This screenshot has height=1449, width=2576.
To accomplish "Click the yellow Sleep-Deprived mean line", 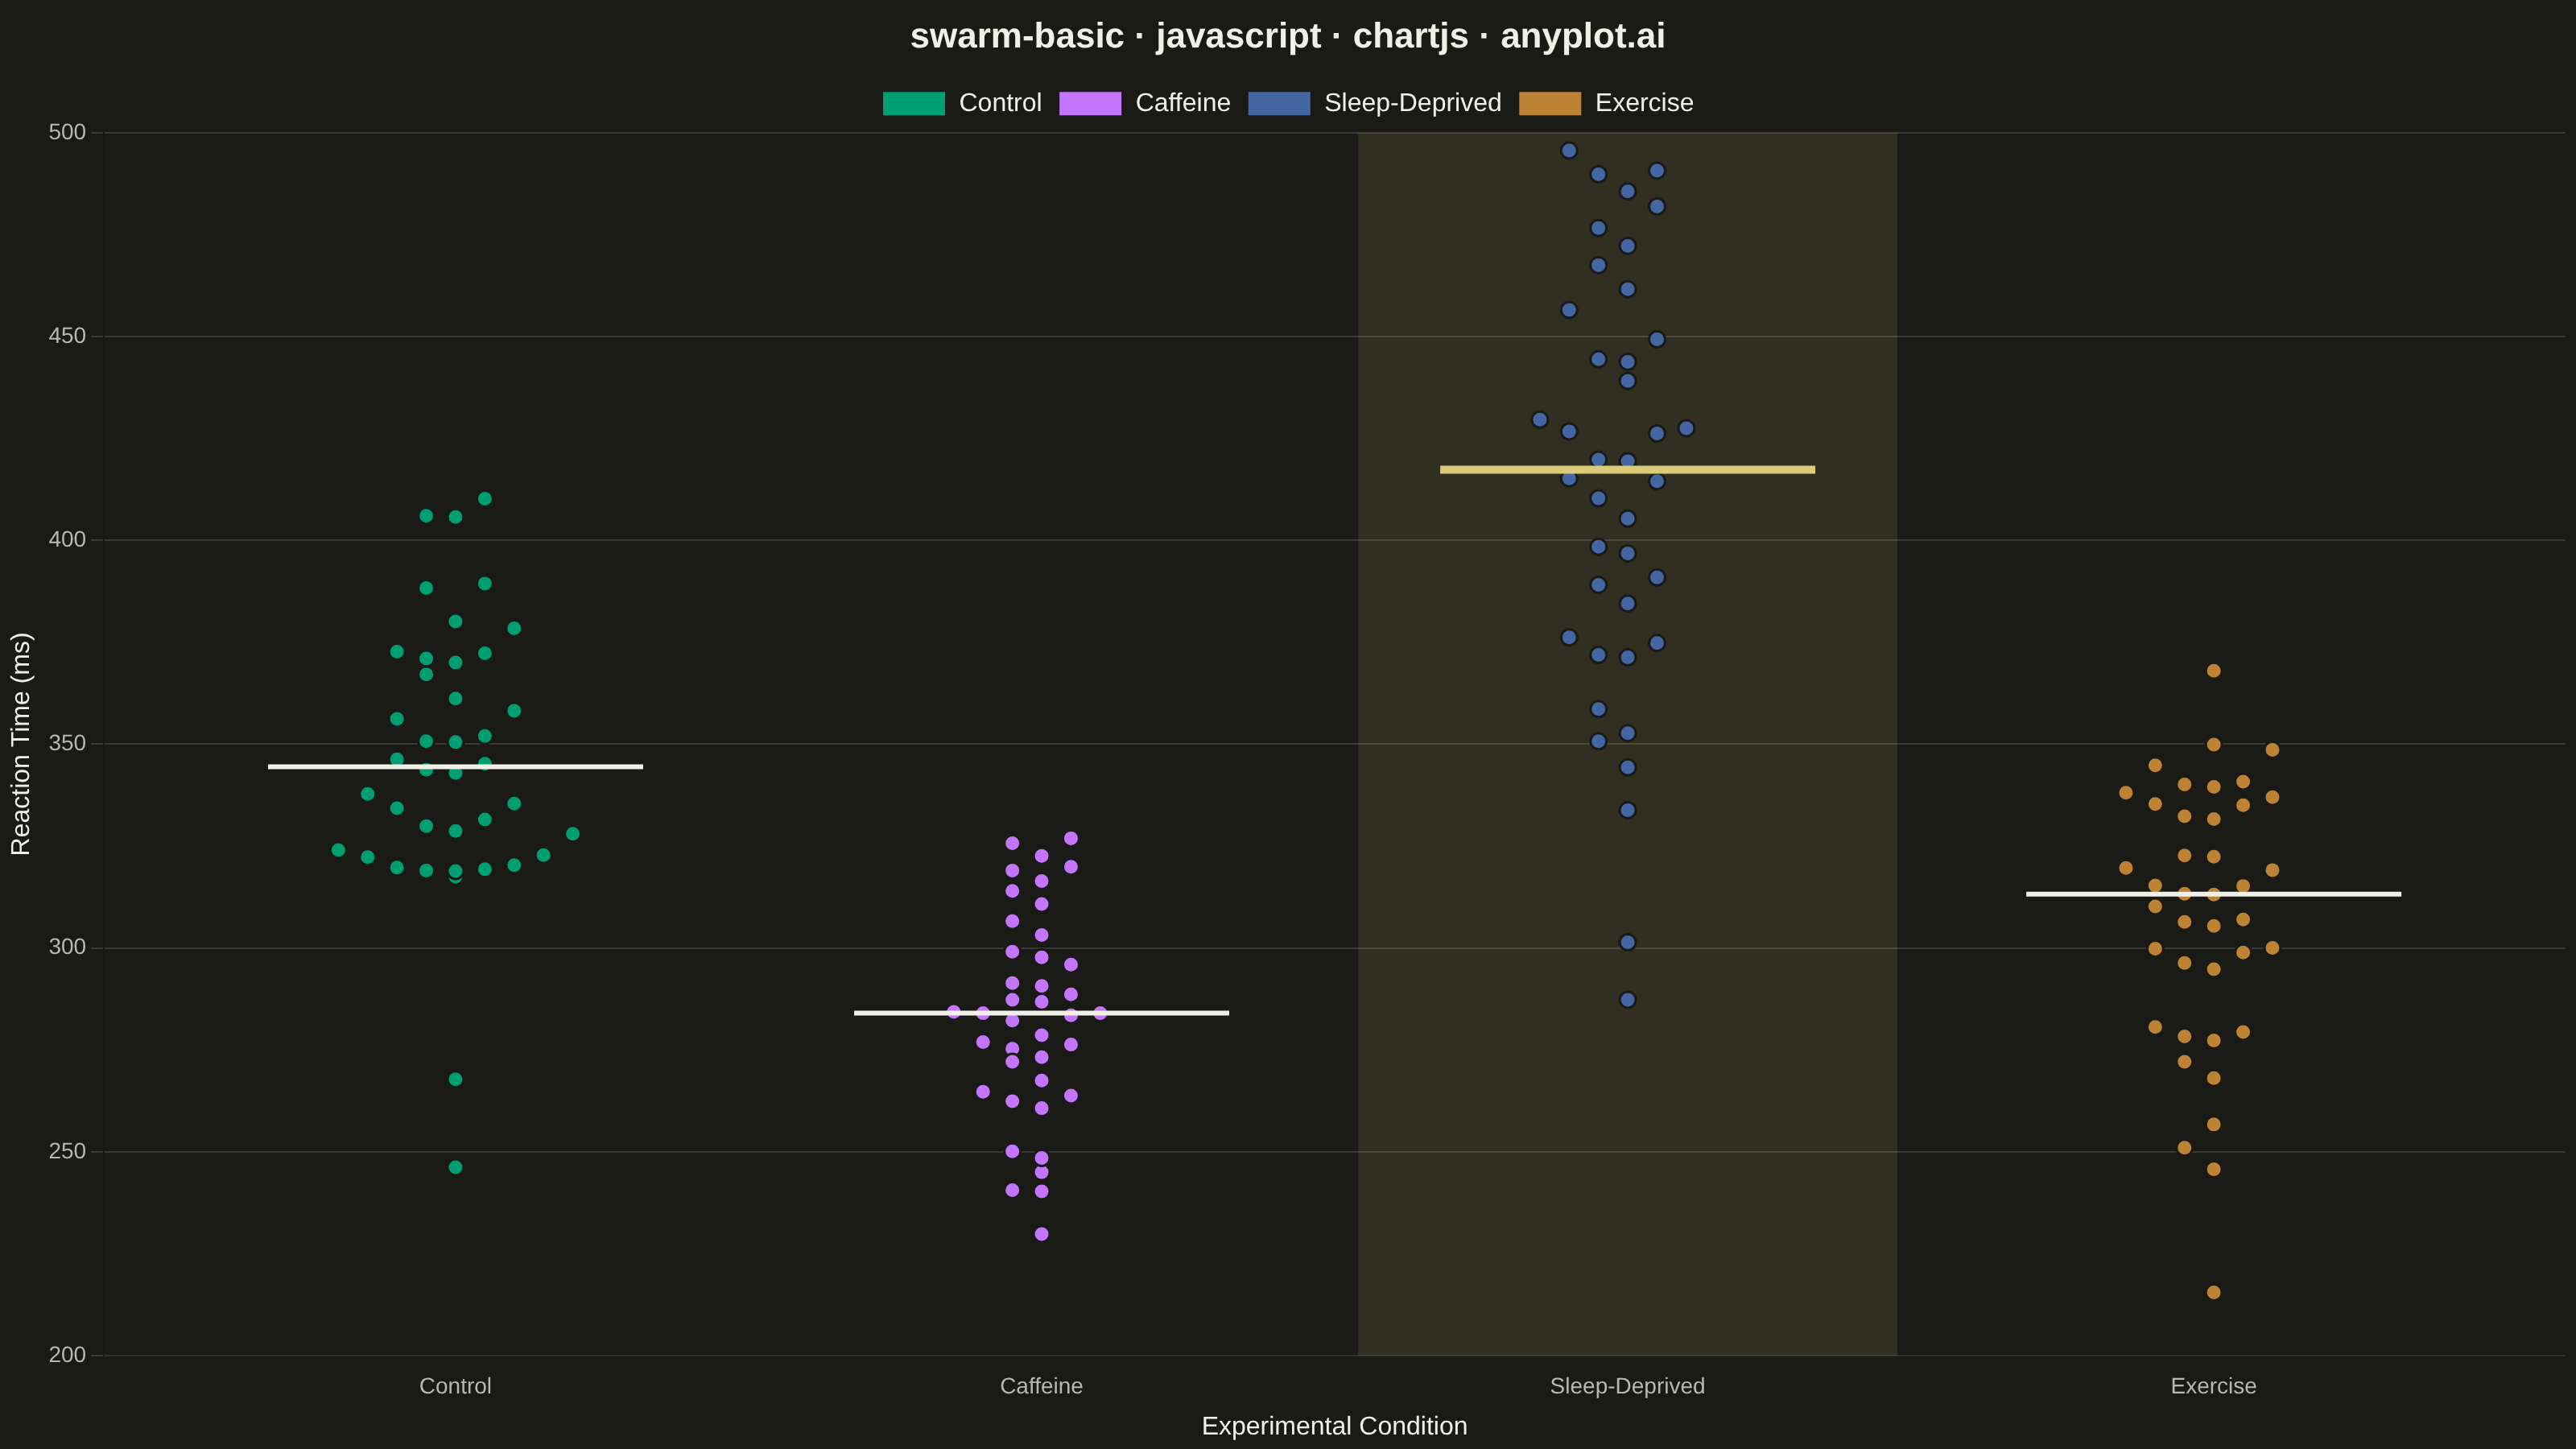I will point(1627,469).
